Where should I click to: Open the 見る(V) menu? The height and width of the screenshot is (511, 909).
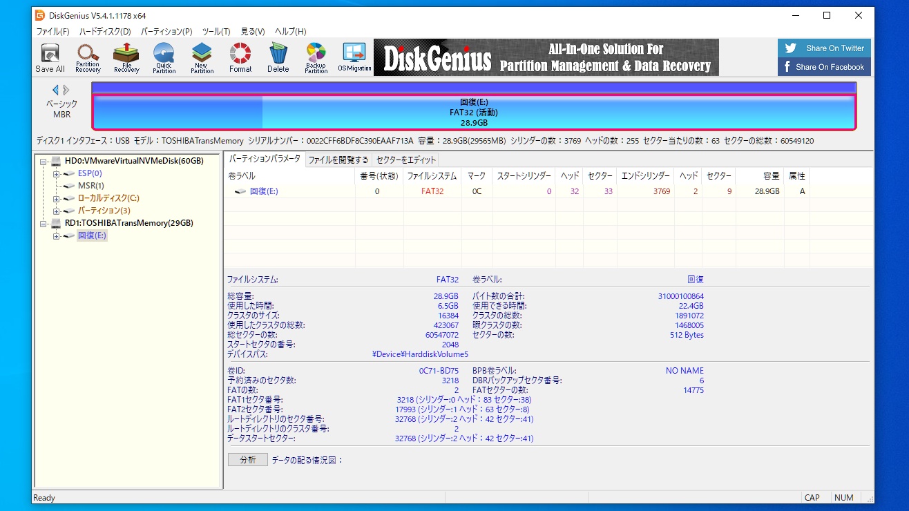pos(253,31)
